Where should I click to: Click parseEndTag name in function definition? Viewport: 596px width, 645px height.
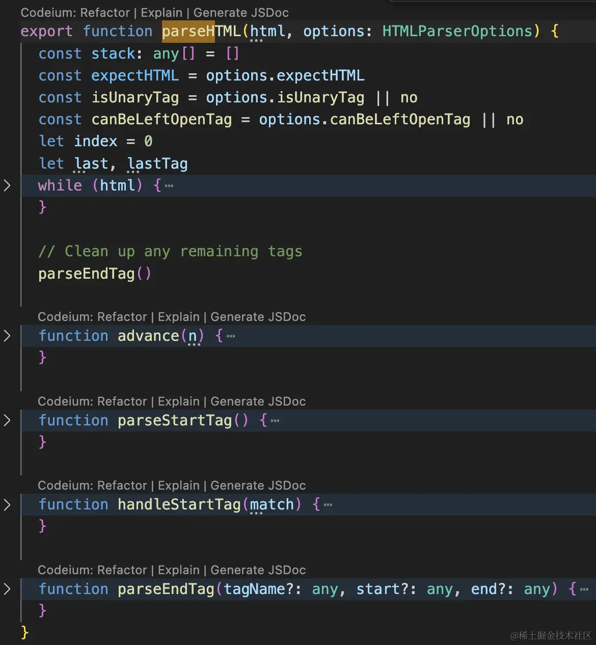coord(166,589)
